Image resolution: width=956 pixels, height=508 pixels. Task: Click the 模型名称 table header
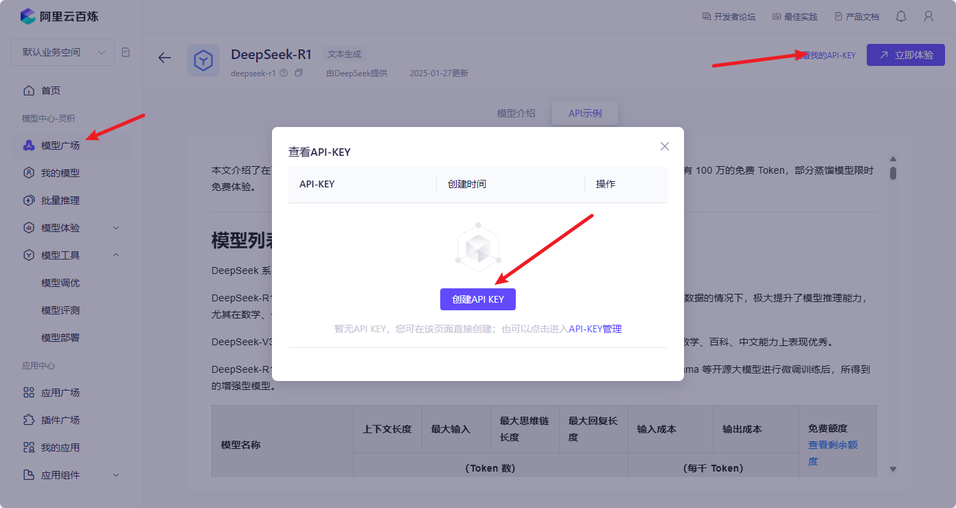pyautogui.click(x=241, y=445)
